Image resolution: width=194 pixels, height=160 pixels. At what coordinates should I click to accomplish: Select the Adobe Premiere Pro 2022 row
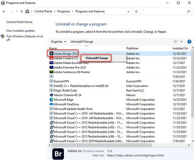pyautogui.click(x=119, y=67)
